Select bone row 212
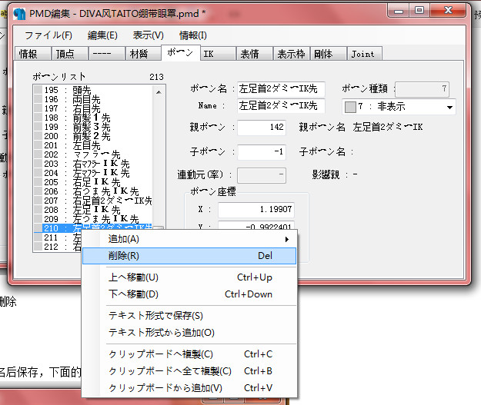 tap(58, 247)
